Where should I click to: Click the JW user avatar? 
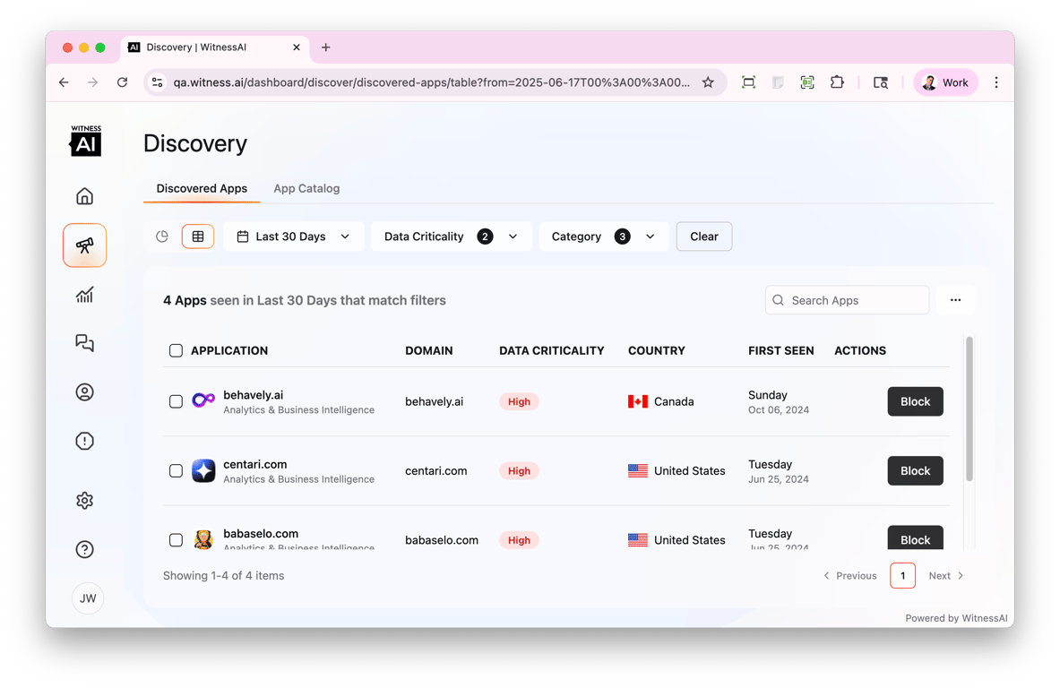click(88, 598)
